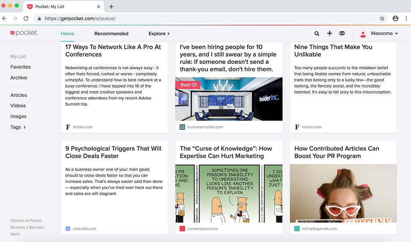Click the michellegarrett.com source text

pos(319,229)
